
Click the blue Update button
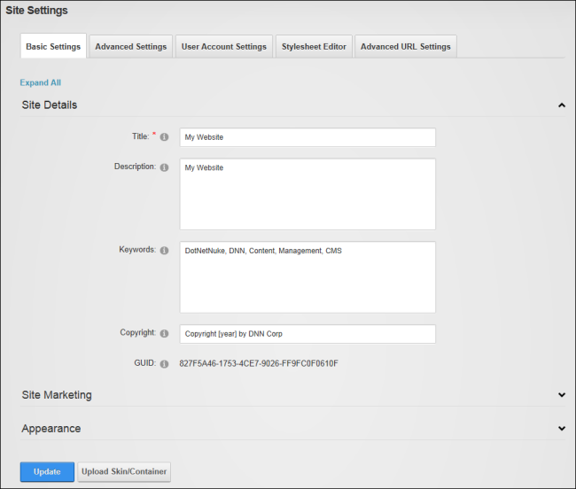47,472
